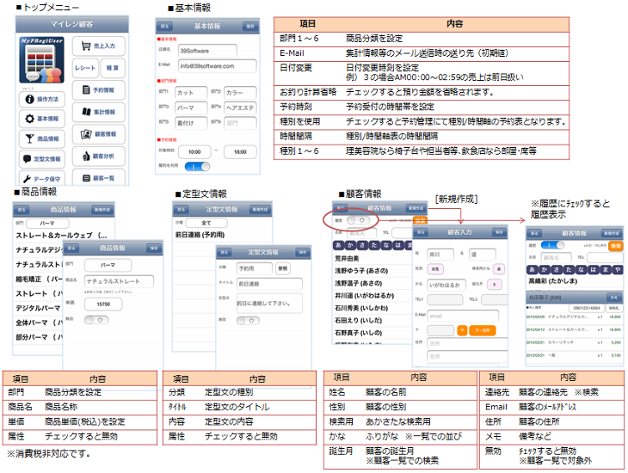Open the 18:00 end time selector
Viewport: 628px width, 473px height.
tap(240, 152)
